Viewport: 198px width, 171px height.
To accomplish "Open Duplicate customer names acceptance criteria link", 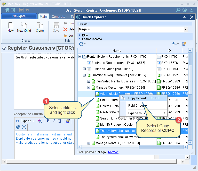I will pos(45,138).
